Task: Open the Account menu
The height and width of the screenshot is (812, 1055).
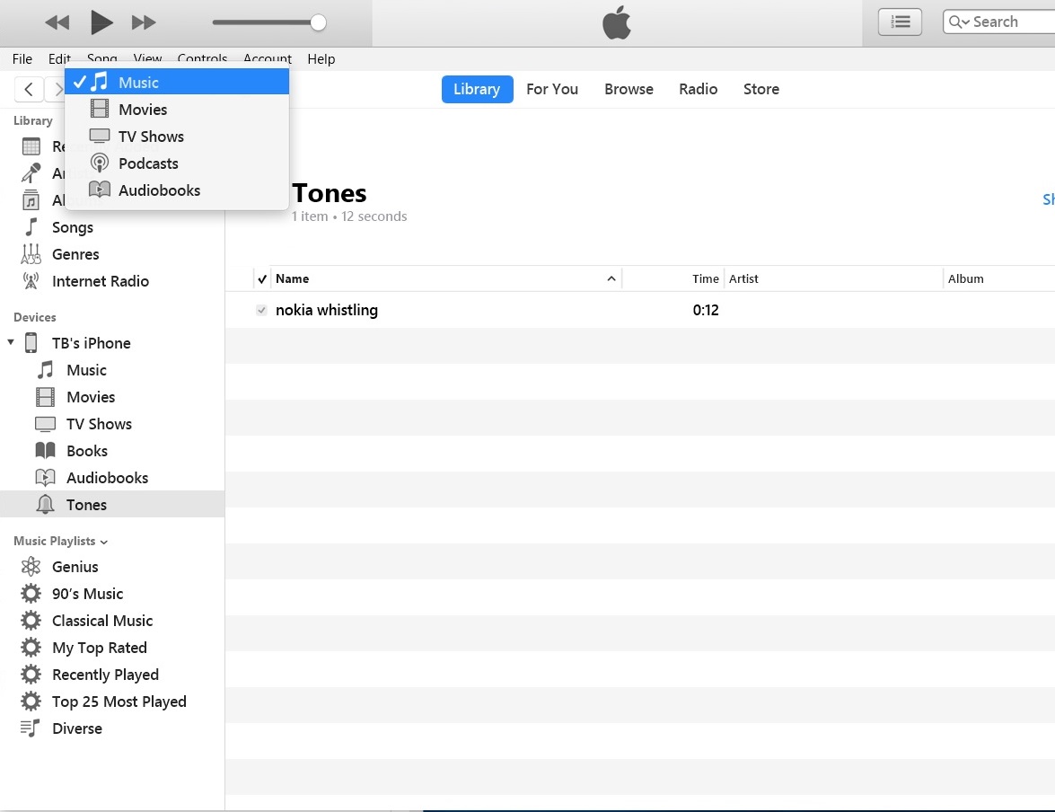Action: 267,59
